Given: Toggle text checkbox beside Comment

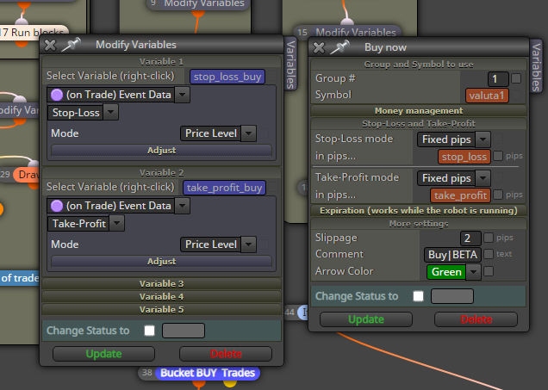Looking at the screenshot, I should click(489, 254).
